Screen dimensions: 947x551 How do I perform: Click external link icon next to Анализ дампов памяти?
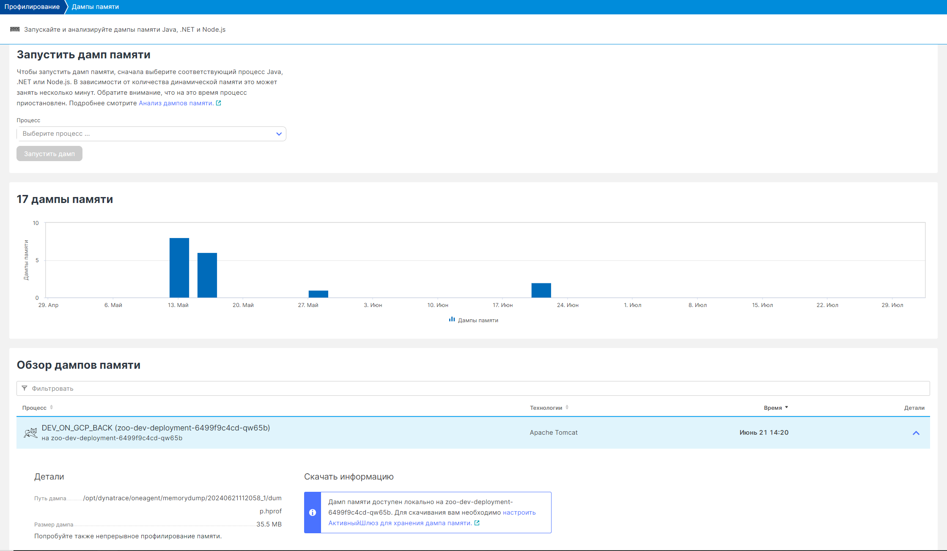pyautogui.click(x=219, y=103)
